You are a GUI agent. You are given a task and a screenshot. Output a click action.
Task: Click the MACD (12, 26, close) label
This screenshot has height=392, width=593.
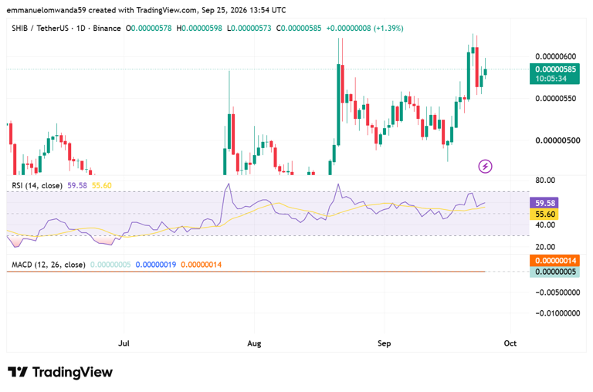click(x=49, y=265)
